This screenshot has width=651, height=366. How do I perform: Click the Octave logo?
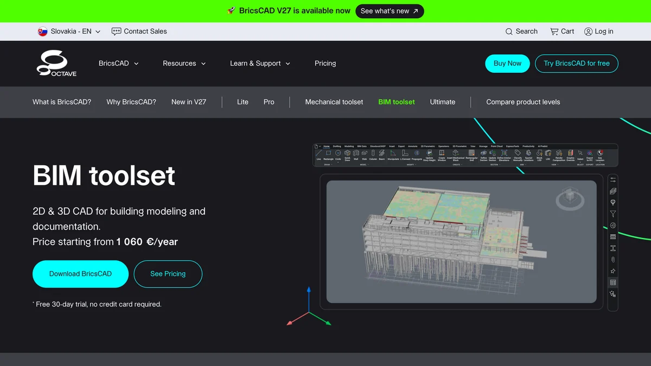[56, 63]
